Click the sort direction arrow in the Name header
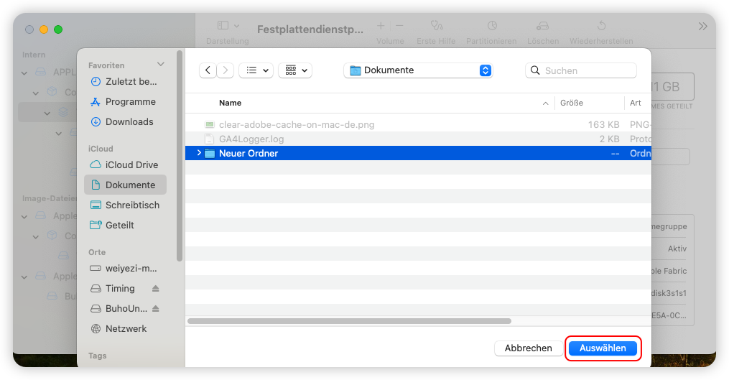The image size is (729, 380). (545, 103)
